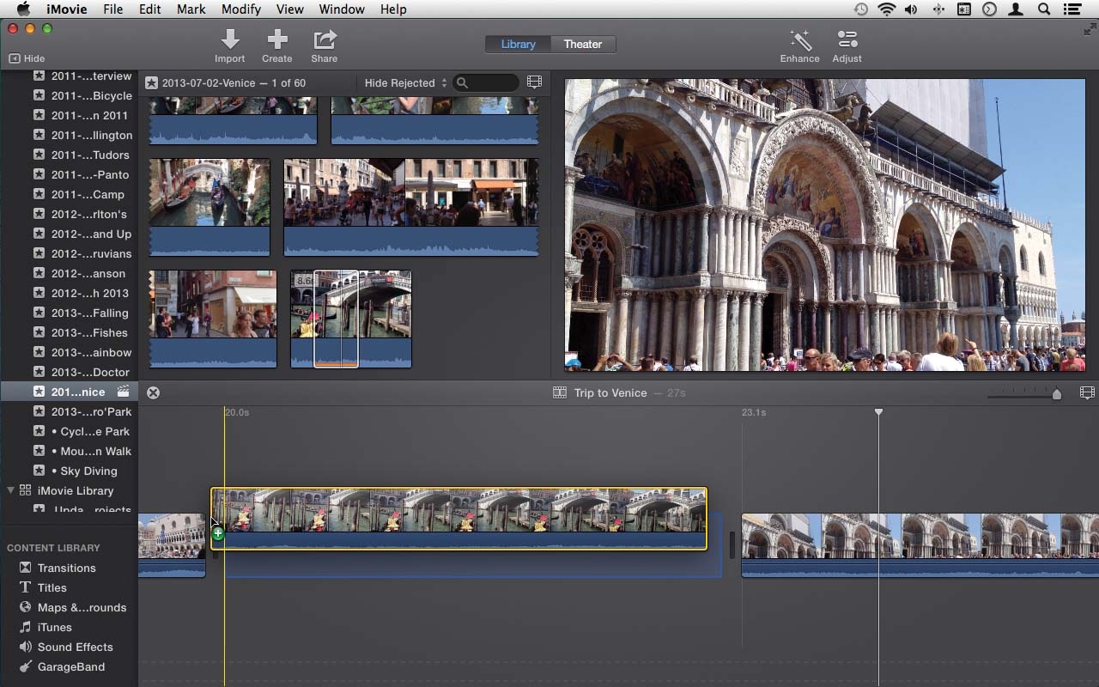This screenshot has height=687, width=1099.
Task: Enter full screen via corner arrows
Action: coord(1090,29)
